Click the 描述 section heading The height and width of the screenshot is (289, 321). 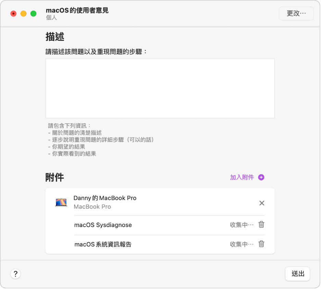click(x=55, y=37)
